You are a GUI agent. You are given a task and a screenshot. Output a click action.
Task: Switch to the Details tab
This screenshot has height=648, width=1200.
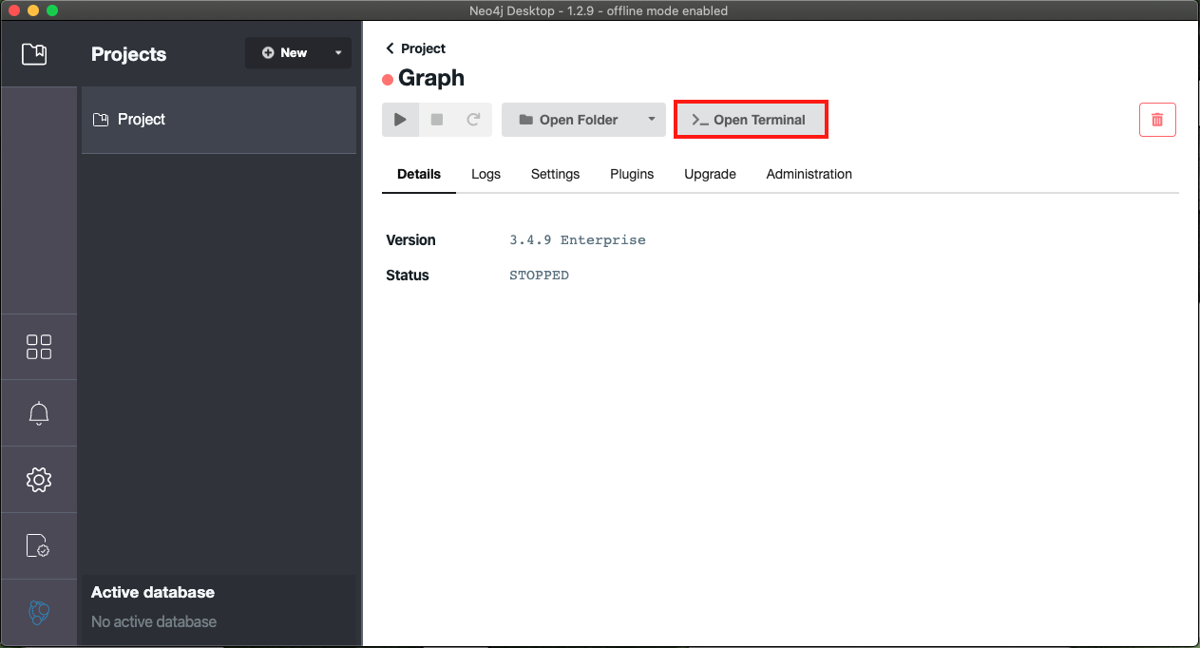(419, 174)
